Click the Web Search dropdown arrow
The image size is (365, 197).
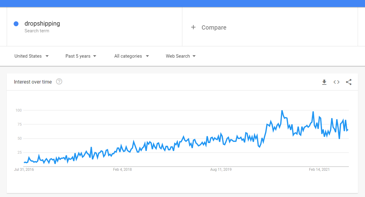point(195,56)
